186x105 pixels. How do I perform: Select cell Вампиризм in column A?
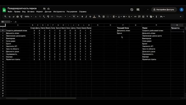pos(18,38)
